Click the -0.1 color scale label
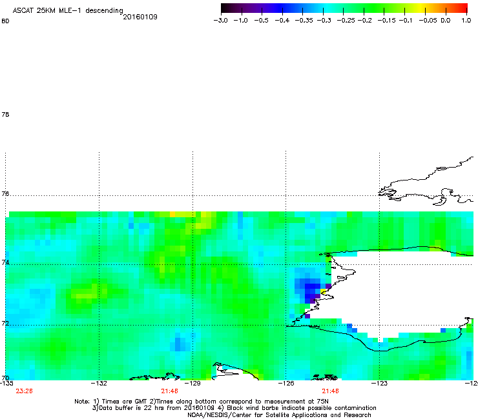 [x=406, y=21]
